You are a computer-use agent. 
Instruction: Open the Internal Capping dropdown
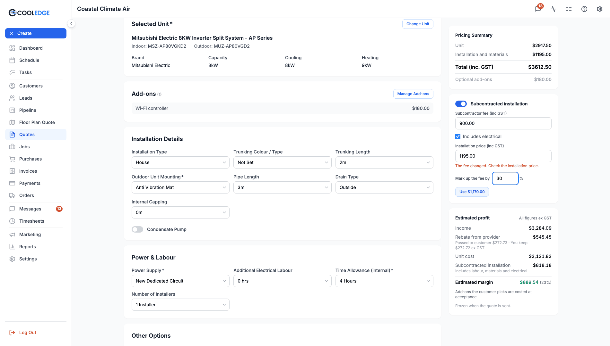pyautogui.click(x=180, y=212)
